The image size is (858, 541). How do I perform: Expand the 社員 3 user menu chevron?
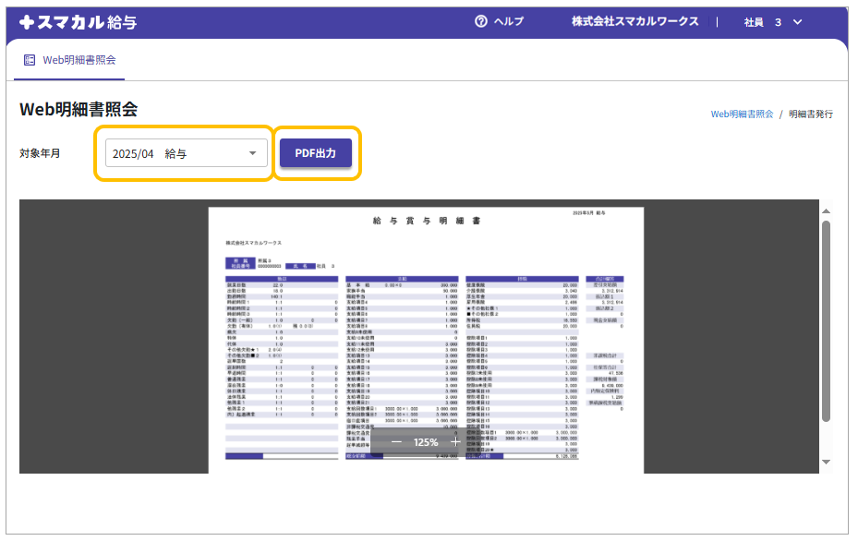click(x=798, y=21)
